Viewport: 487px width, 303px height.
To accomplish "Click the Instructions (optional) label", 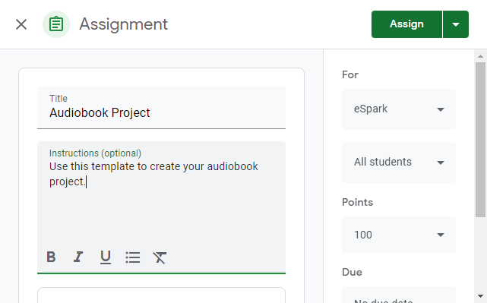I will click(x=95, y=153).
